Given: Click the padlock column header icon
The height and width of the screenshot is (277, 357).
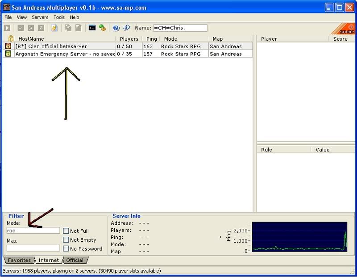Looking at the screenshot, I should point(10,38).
